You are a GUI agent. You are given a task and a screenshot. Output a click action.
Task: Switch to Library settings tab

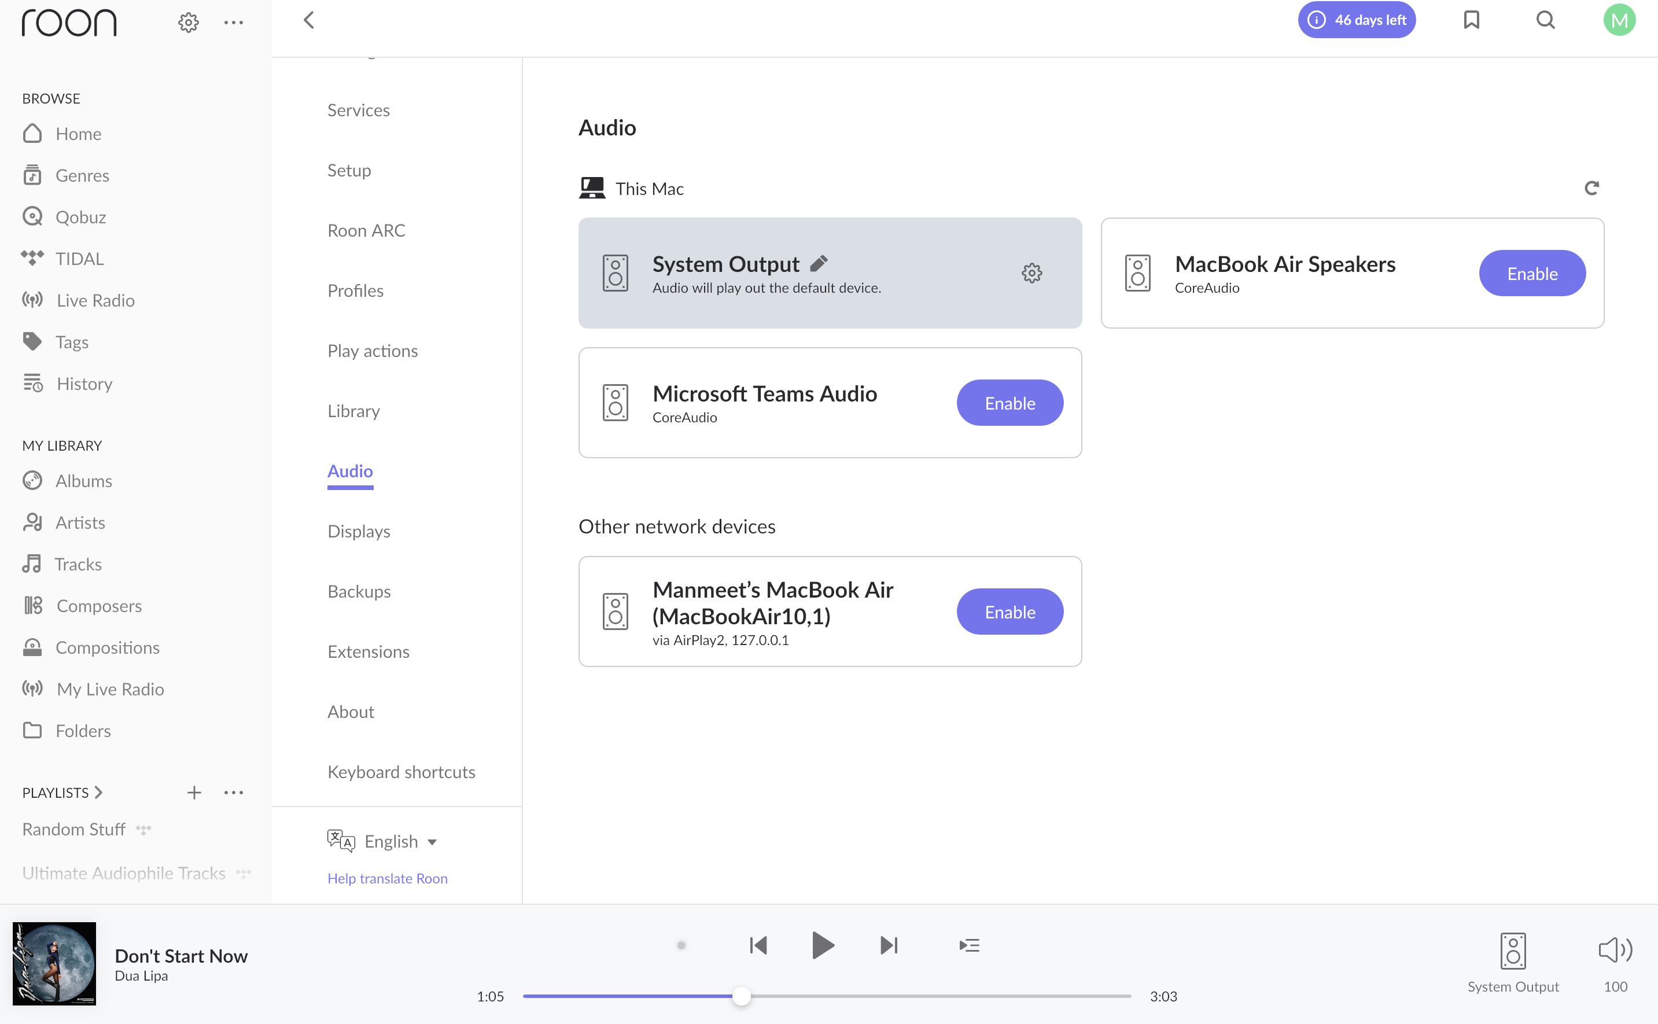click(353, 411)
